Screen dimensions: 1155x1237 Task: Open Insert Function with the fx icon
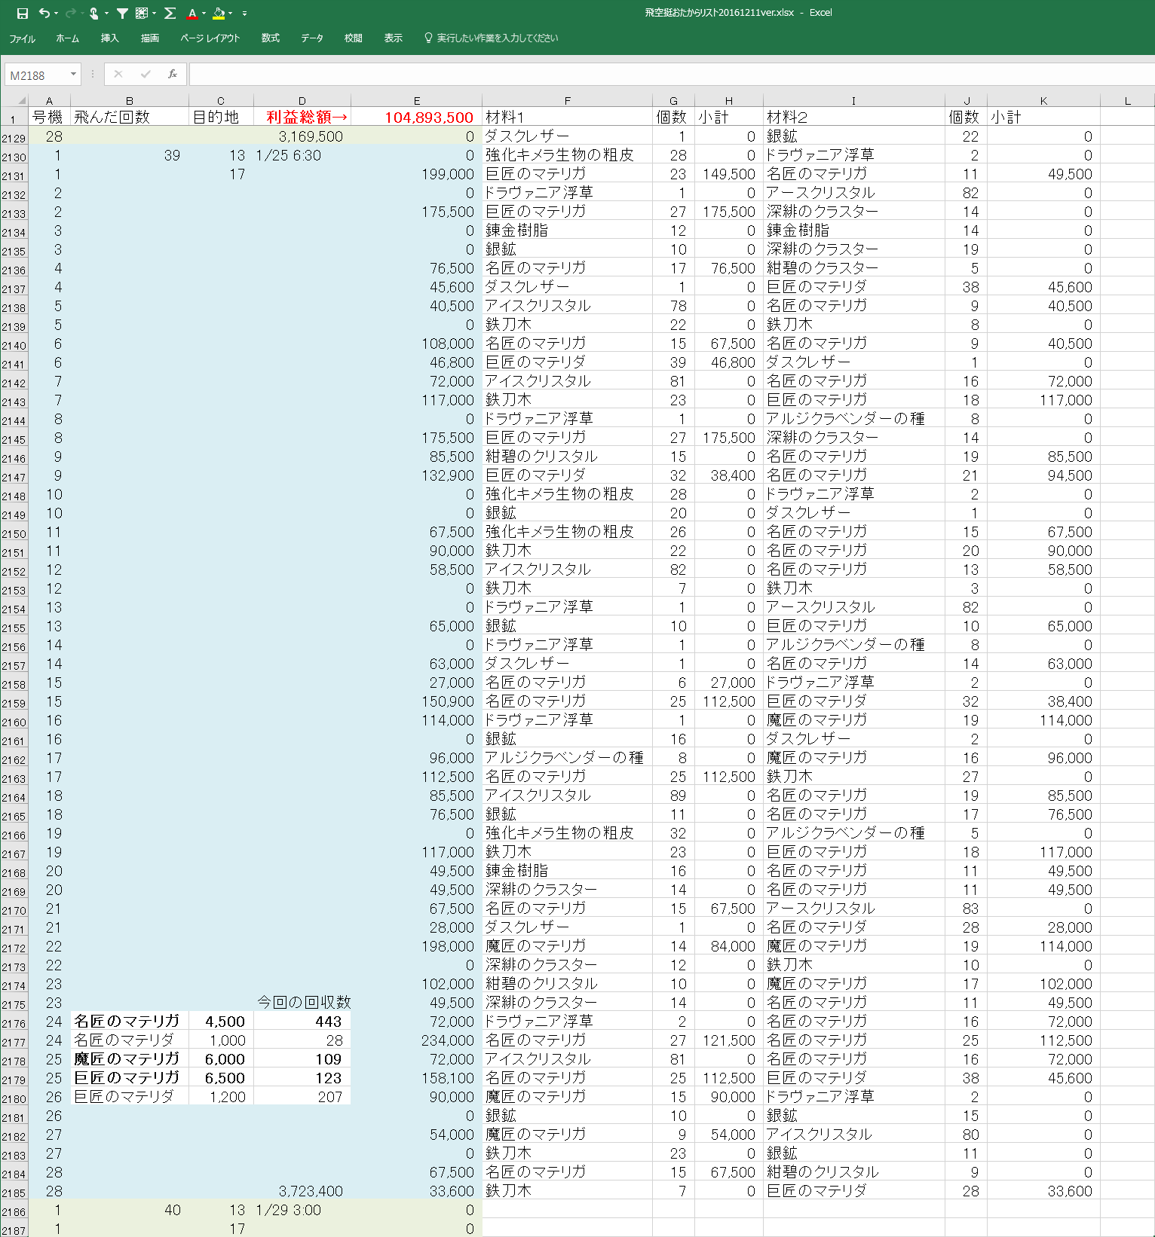tap(172, 74)
